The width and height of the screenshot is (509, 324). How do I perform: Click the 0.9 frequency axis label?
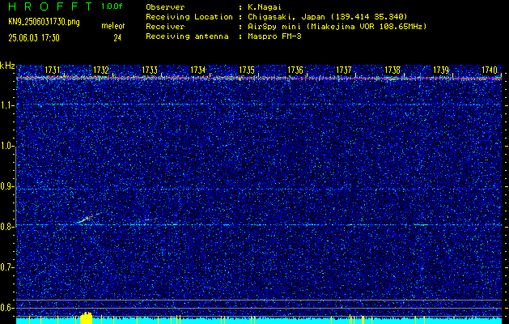[x=7, y=186]
